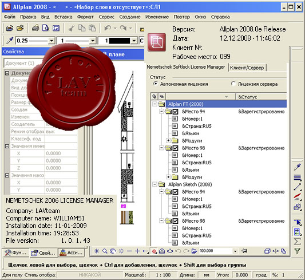Open the Создание menu
The width and height of the screenshot is (305, 280).
click(130, 17)
